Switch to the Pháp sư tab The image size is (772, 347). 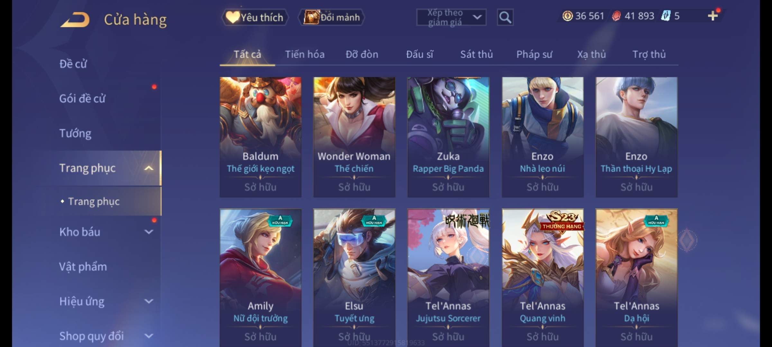[534, 54]
